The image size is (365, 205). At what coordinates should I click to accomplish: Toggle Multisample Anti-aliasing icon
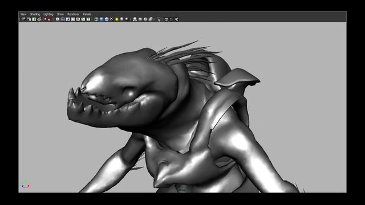coord(145,19)
